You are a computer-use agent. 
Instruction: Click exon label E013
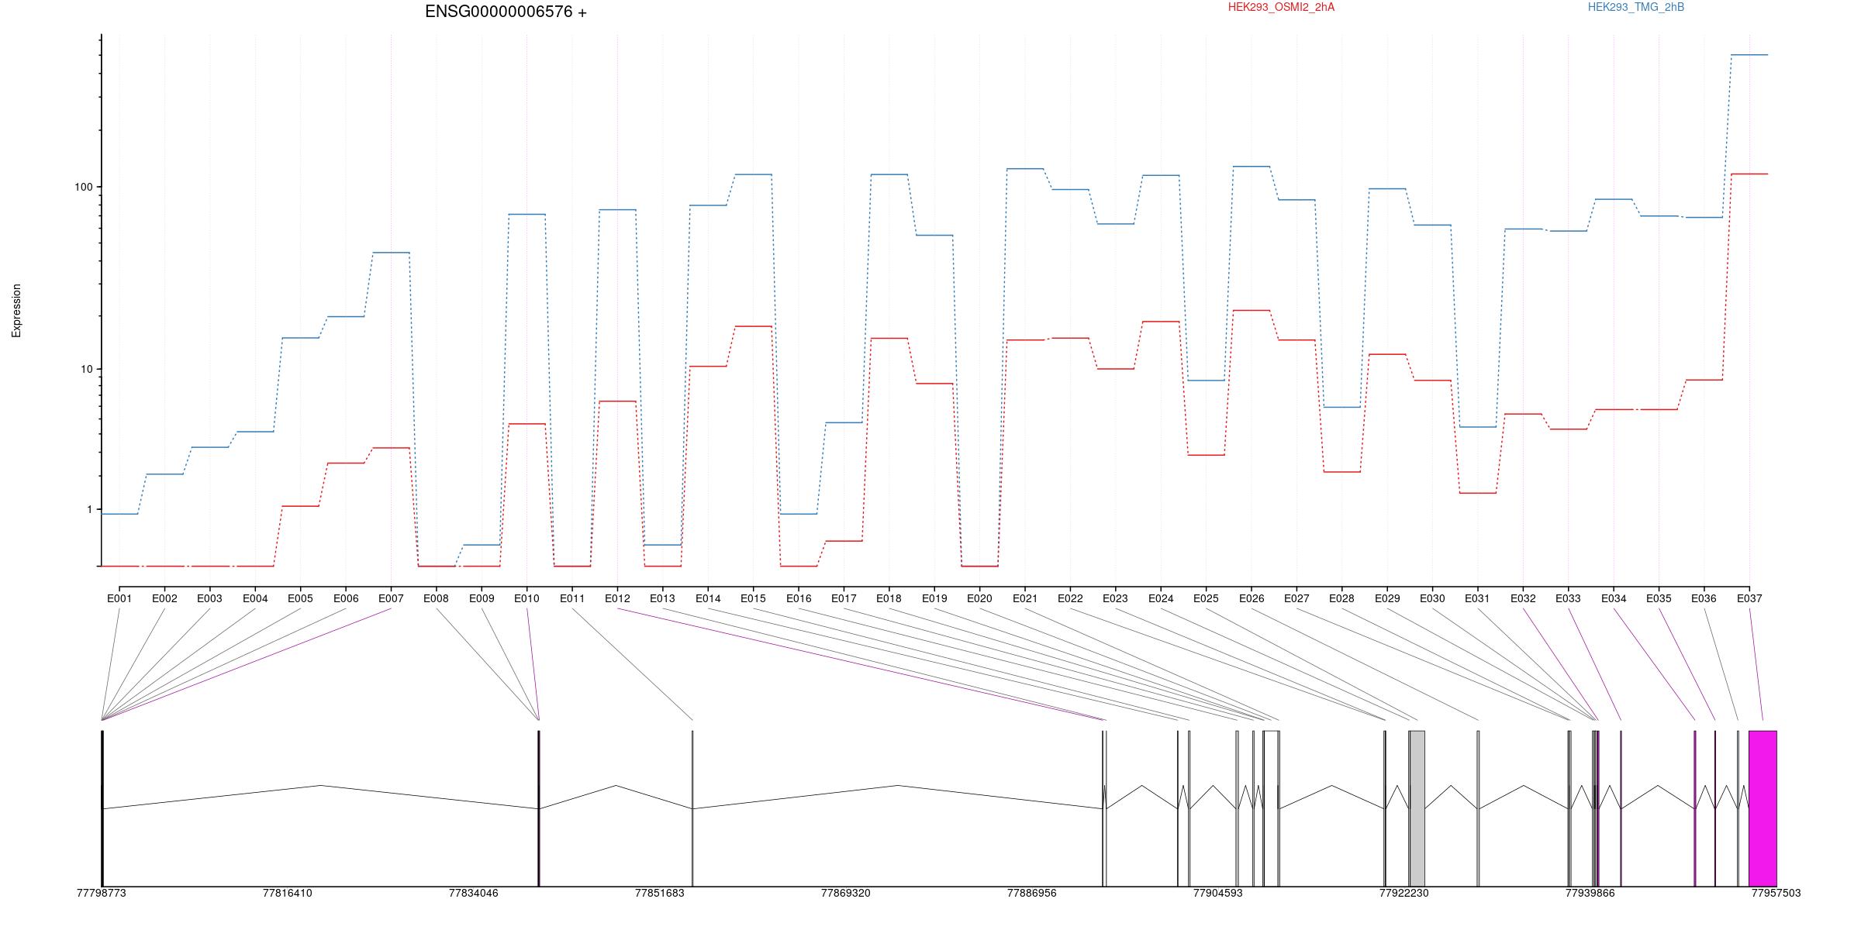(662, 598)
